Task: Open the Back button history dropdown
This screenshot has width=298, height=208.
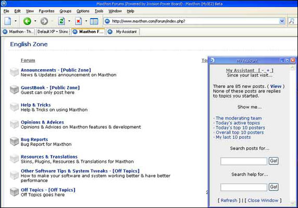Action: coord(35,21)
